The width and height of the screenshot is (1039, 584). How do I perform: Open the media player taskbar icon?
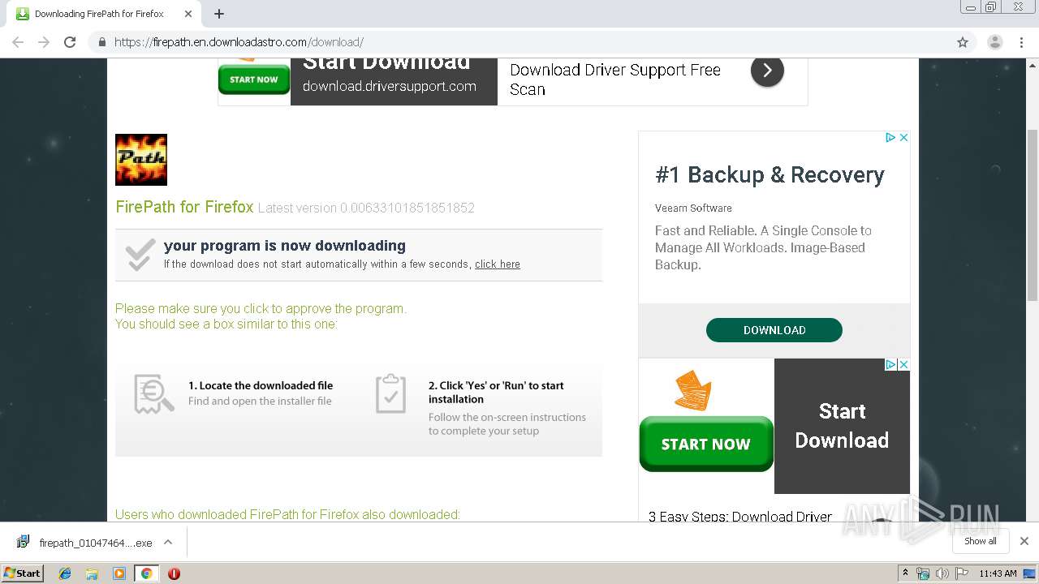119,573
